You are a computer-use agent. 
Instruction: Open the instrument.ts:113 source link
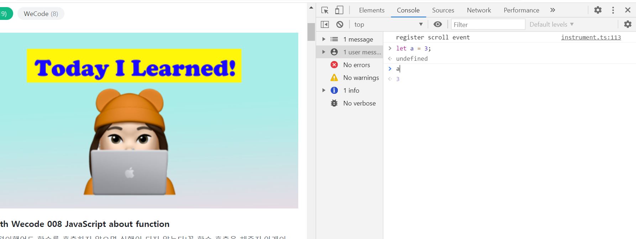click(x=591, y=37)
